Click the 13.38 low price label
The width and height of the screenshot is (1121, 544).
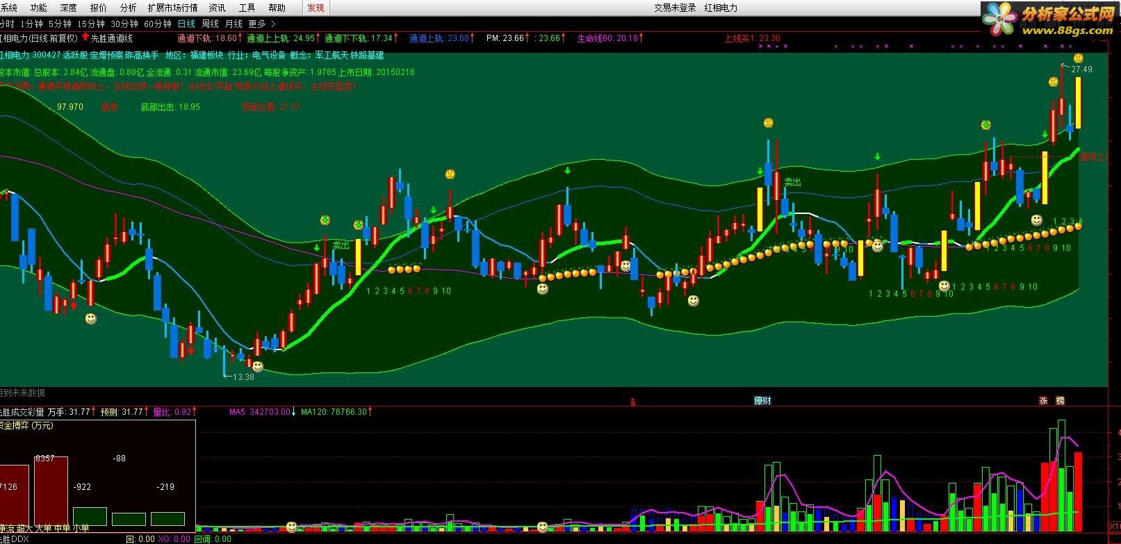point(243,377)
